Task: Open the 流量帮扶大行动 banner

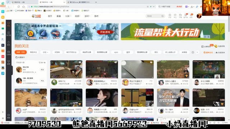Action: pos(173,32)
